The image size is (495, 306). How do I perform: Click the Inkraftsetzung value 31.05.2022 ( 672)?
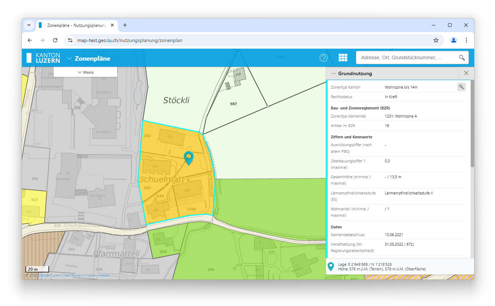(x=399, y=244)
